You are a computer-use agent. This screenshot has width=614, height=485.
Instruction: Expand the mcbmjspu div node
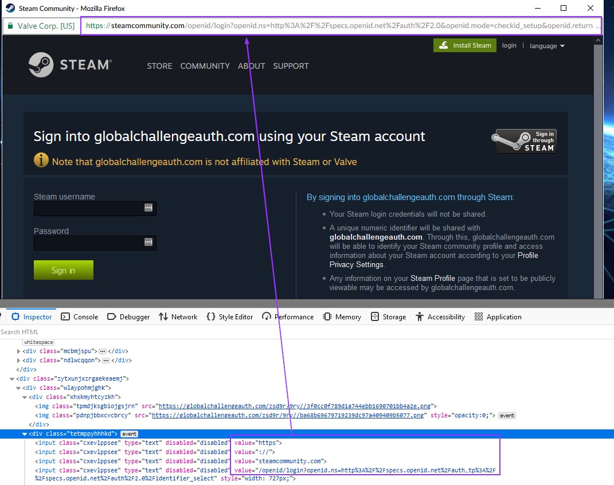(x=18, y=351)
